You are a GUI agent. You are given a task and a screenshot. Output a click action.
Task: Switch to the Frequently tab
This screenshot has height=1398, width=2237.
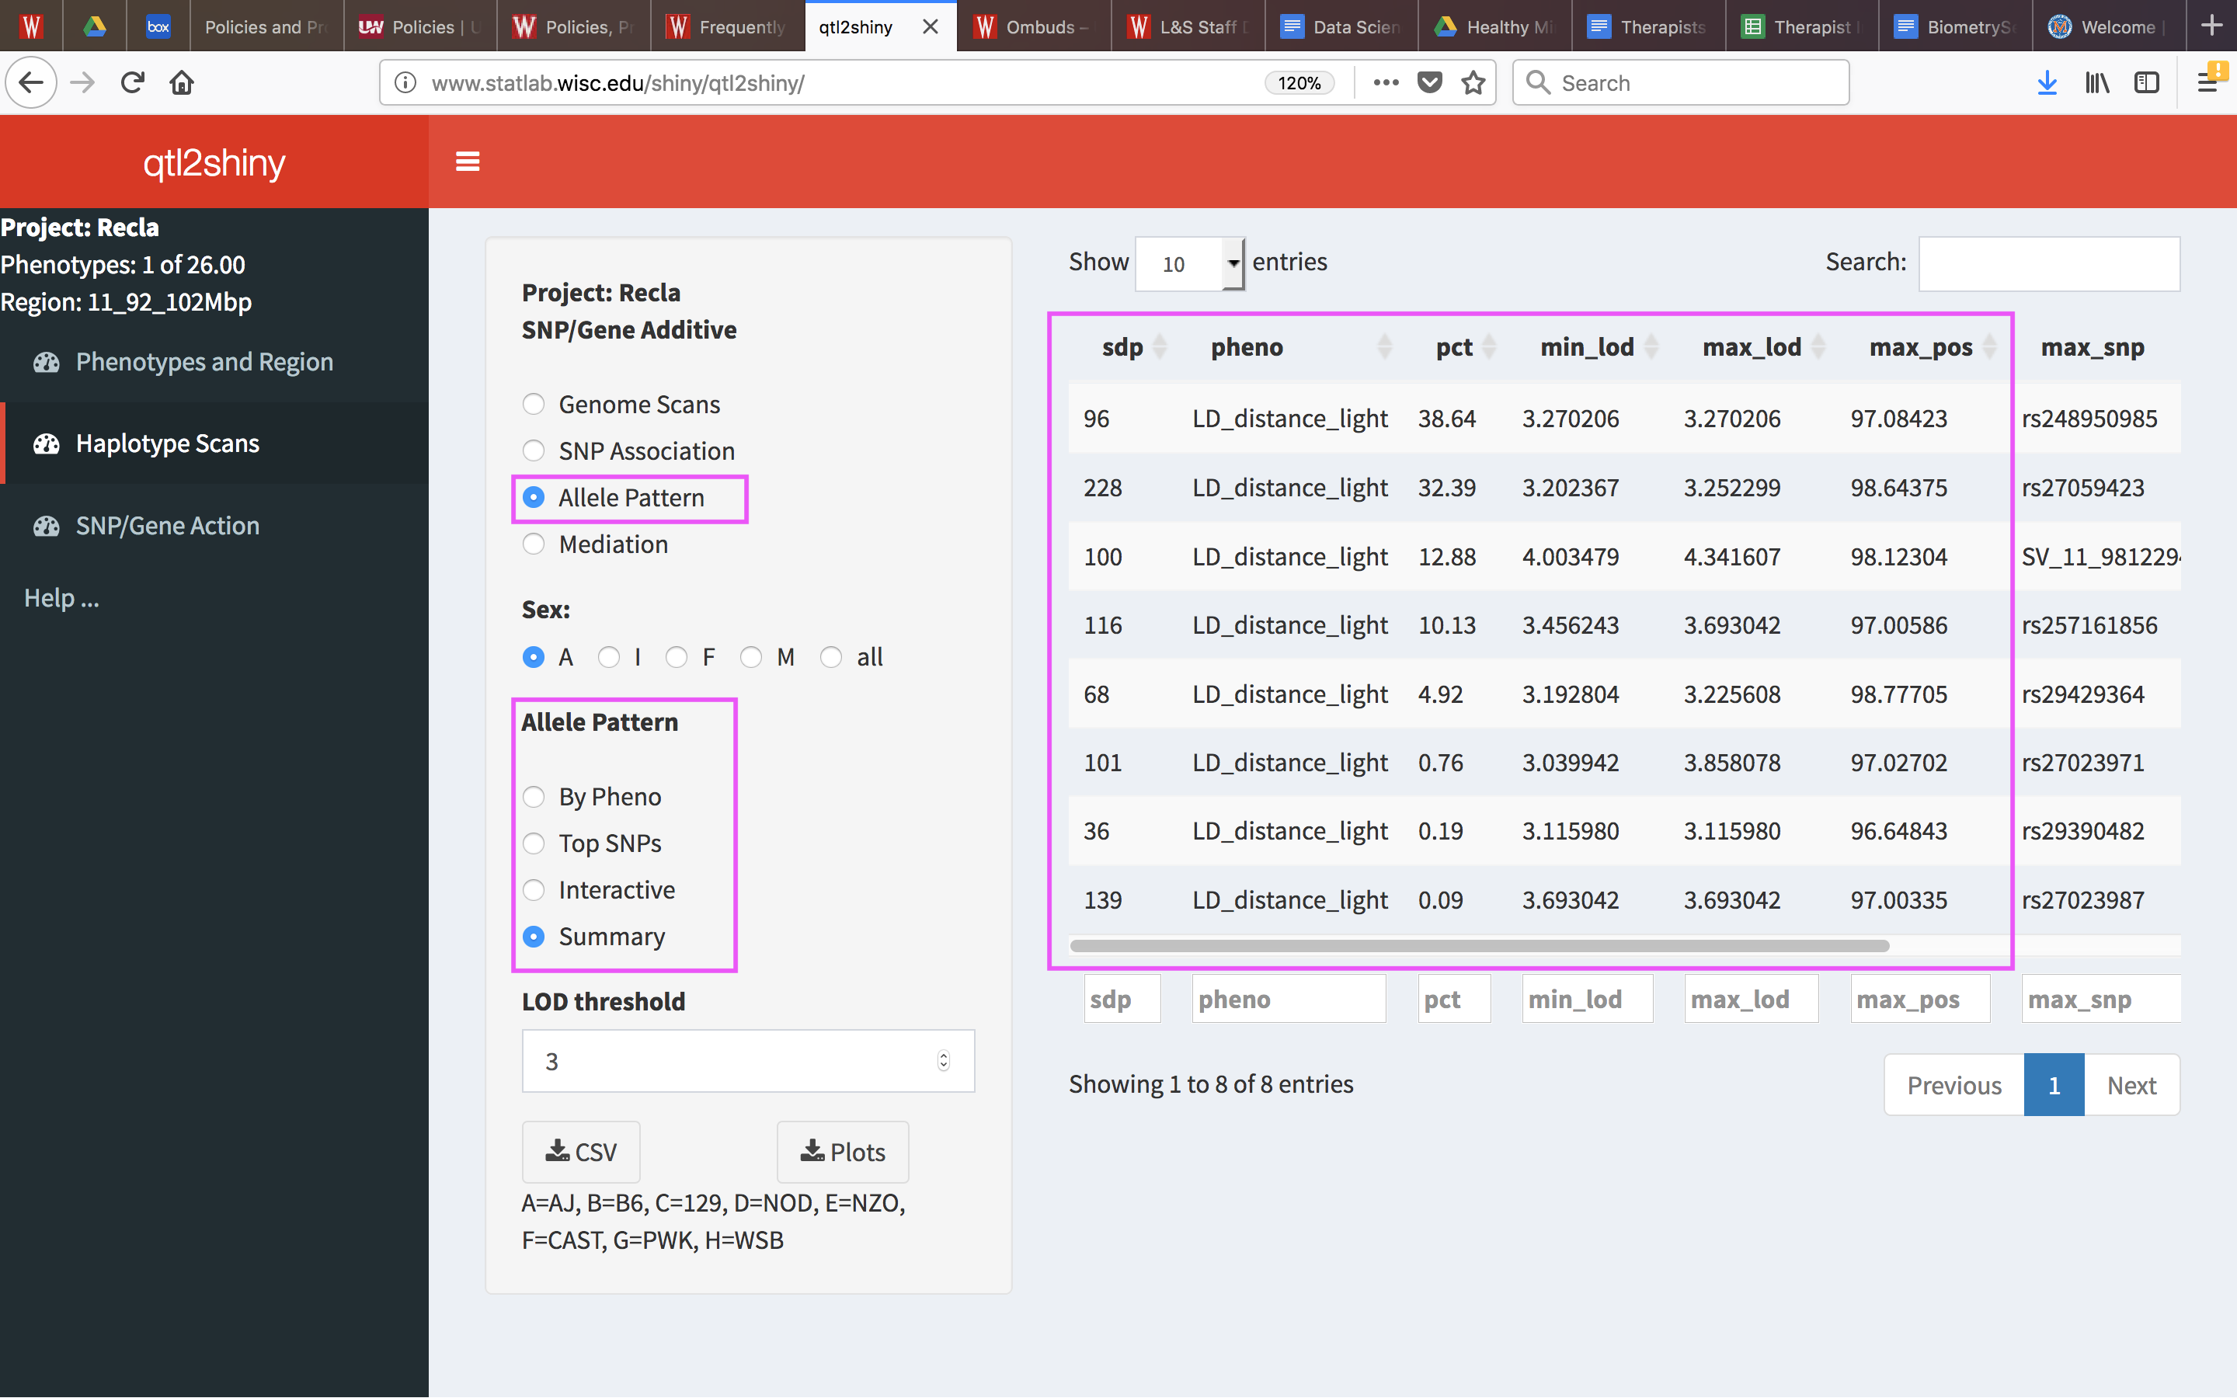[726, 27]
